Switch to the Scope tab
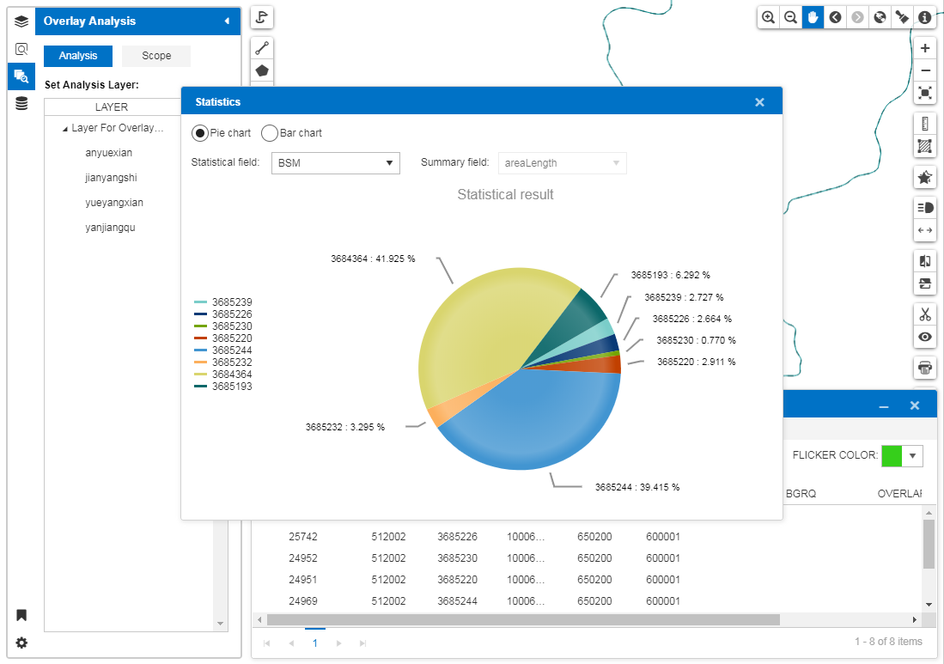This screenshot has height=664, width=944. click(156, 56)
